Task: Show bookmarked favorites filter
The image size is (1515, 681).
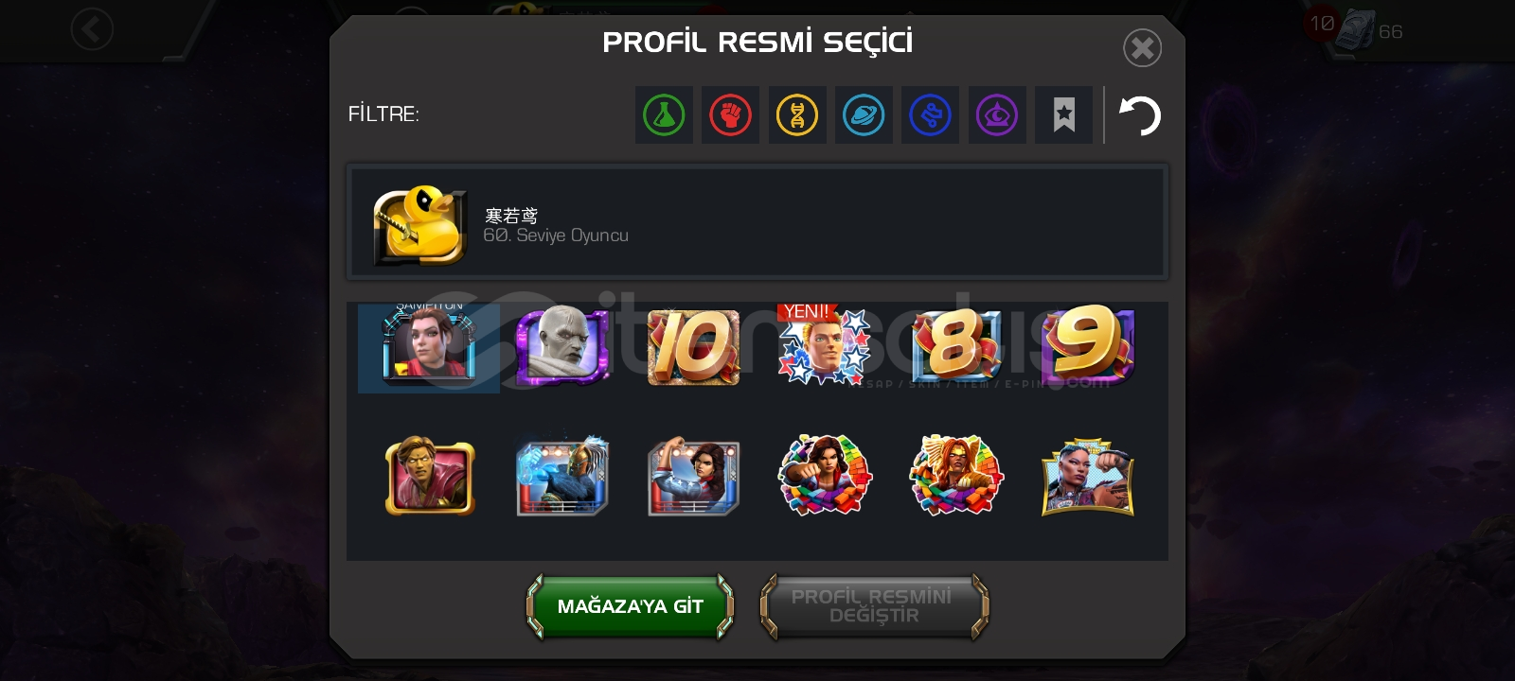Action: click(x=1063, y=115)
